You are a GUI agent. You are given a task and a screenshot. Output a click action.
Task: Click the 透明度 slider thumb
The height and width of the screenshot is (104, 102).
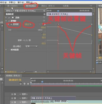[42, 32]
